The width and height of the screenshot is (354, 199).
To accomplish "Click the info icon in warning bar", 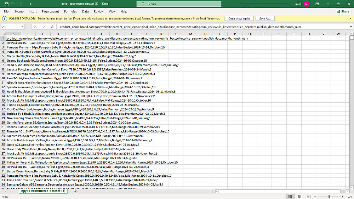I will click(x=5, y=18).
